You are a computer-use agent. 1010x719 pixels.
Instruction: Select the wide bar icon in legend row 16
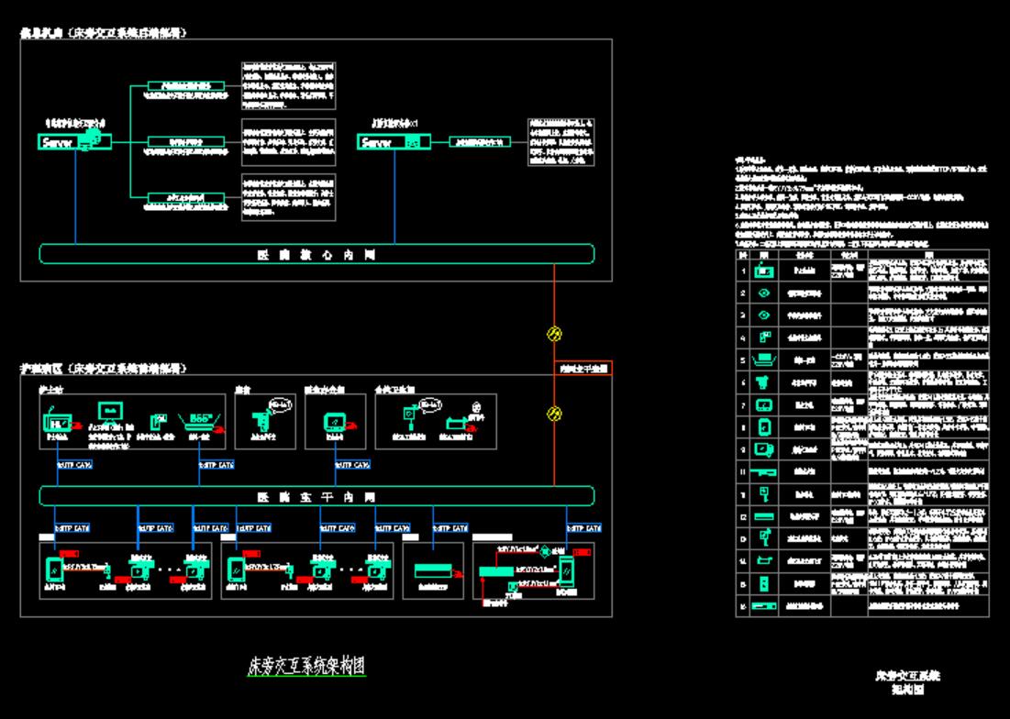tap(763, 605)
